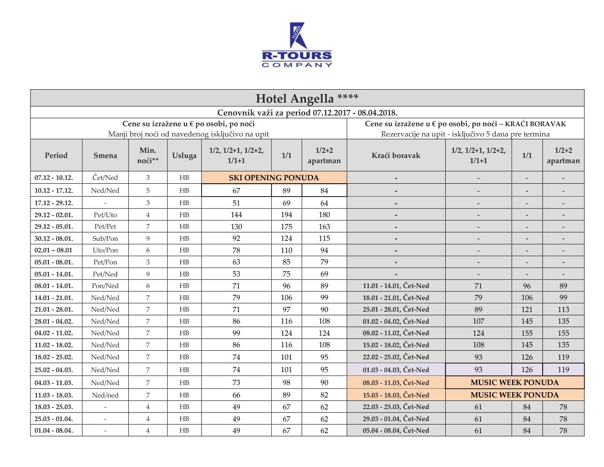Select the 22.03 - 25.03, Čet-Ned cell

(x=396, y=407)
